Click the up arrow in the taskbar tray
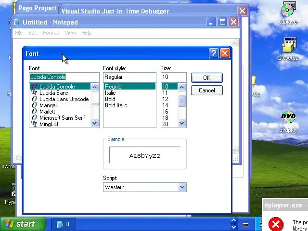The width and height of the screenshot is (308, 231). tap(233, 220)
